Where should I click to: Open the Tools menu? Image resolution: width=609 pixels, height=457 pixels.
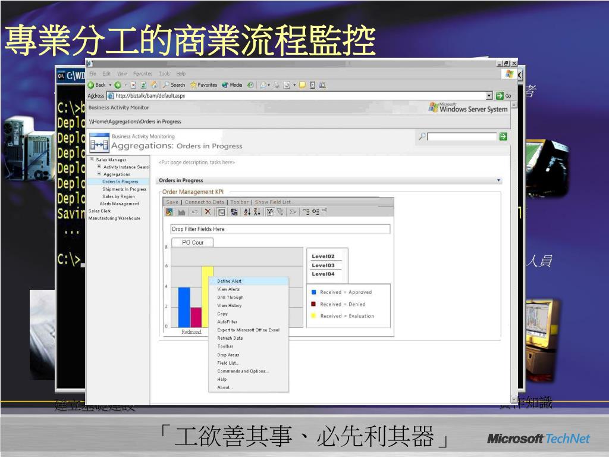click(x=164, y=73)
